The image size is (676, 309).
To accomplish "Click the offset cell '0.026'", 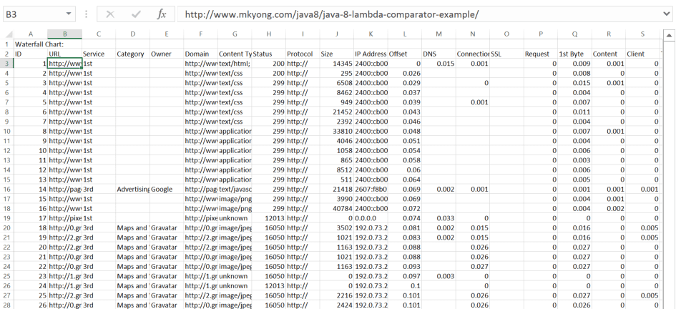I will point(405,73).
